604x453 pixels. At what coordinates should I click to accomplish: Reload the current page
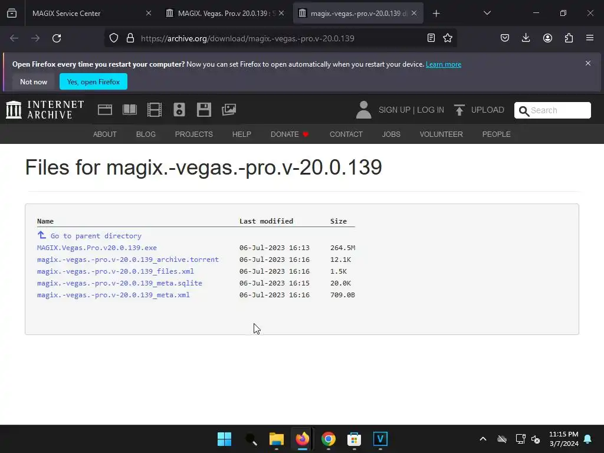[57, 38]
